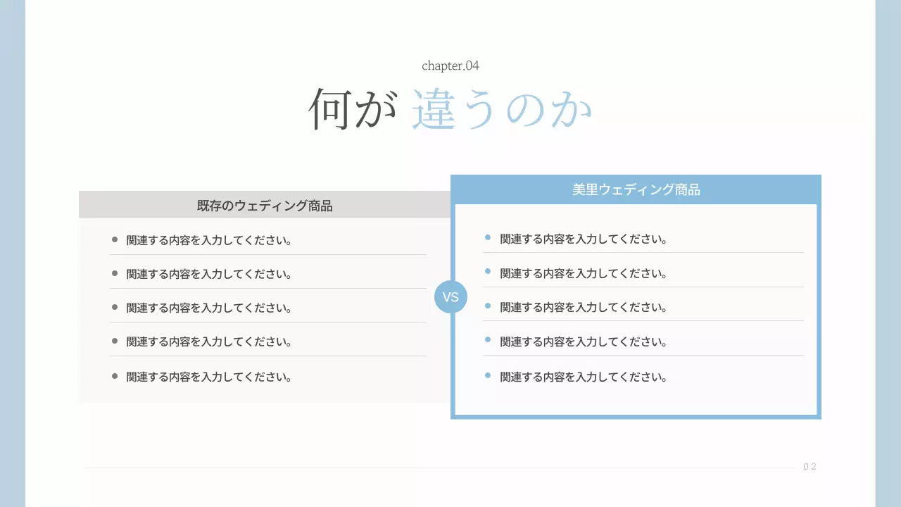Select the 美里ウェディング商品 blue header bar
Viewport: 901px width, 507px height.
(x=636, y=189)
